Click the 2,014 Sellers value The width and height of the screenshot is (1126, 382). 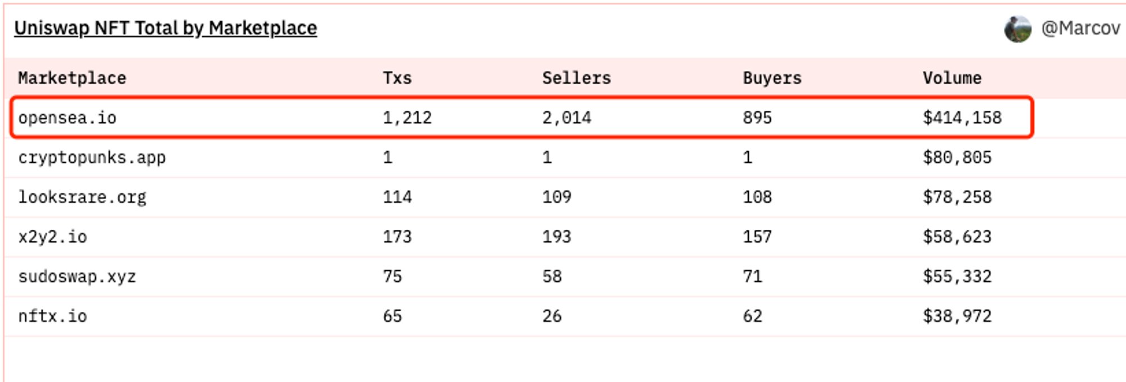(x=566, y=118)
